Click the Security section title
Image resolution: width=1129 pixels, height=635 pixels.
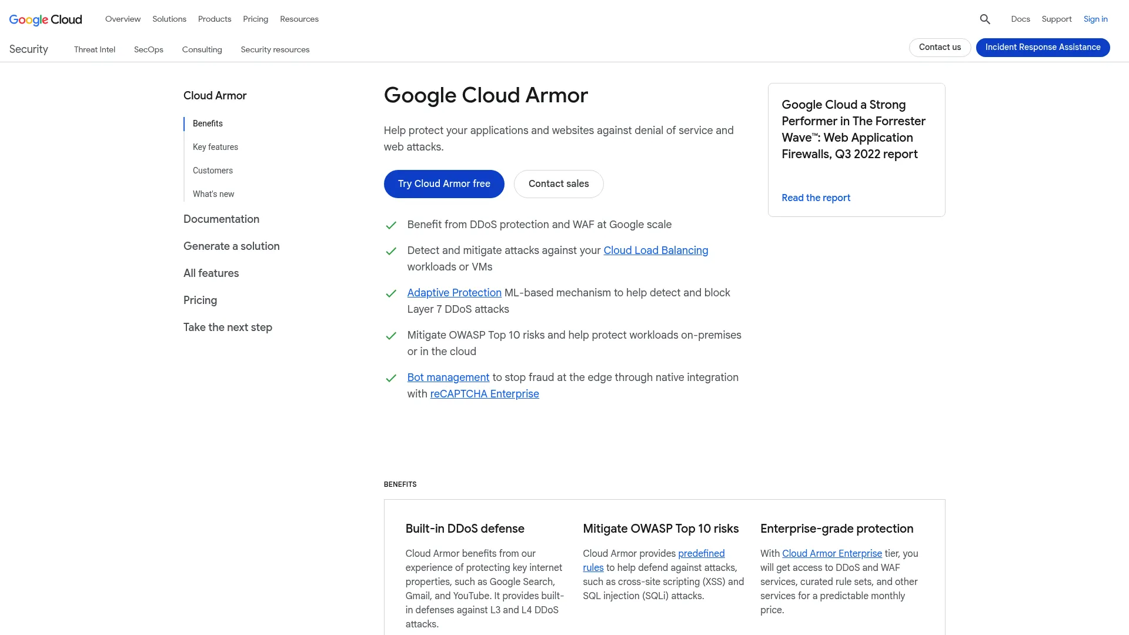click(28, 49)
